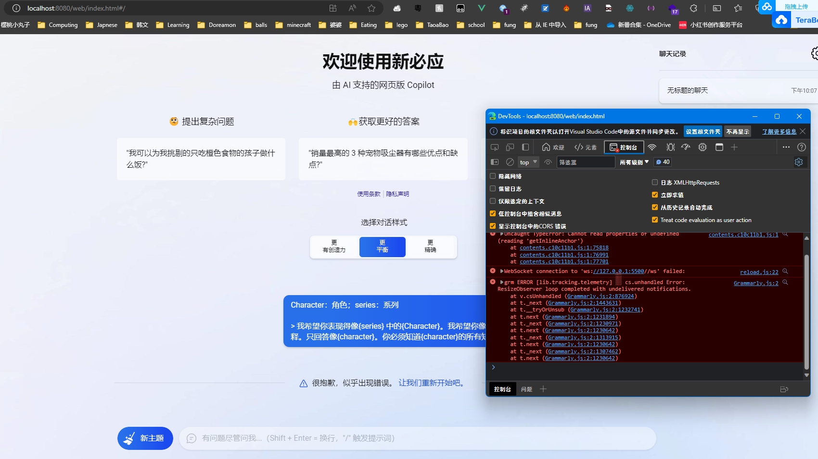Expand the WebSocket connection error entry

coord(502,271)
